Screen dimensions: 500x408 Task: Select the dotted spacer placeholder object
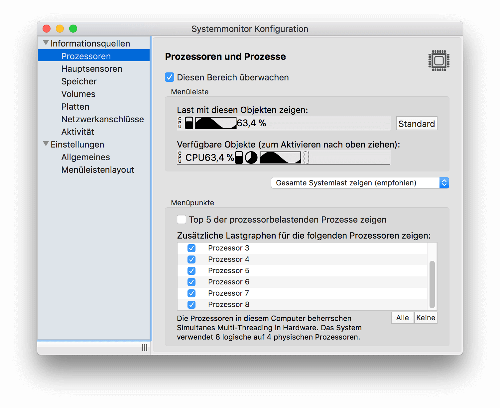[307, 157]
